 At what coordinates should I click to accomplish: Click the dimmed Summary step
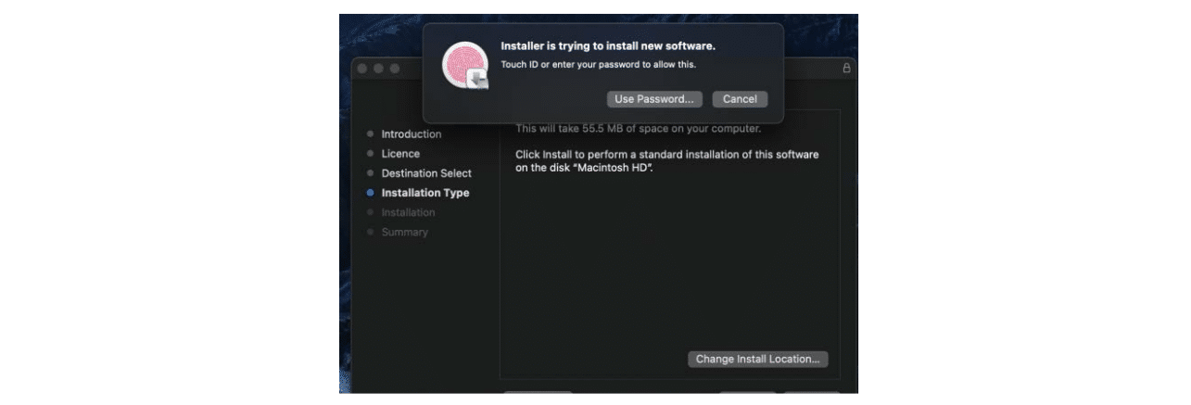tap(405, 232)
